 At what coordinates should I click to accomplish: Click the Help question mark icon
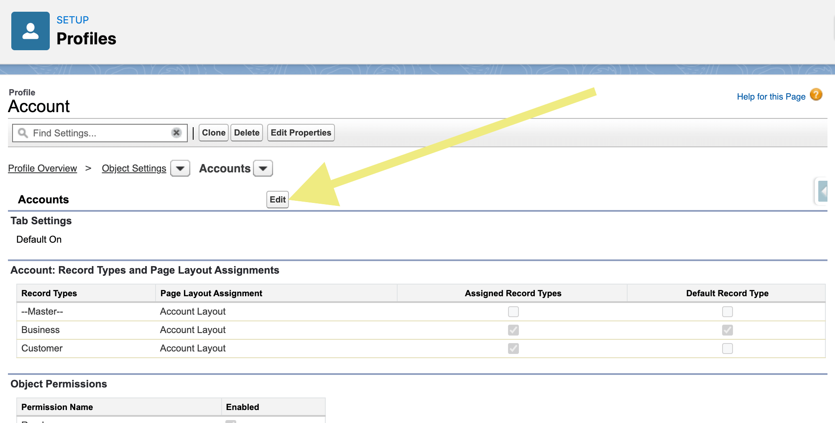816,95
